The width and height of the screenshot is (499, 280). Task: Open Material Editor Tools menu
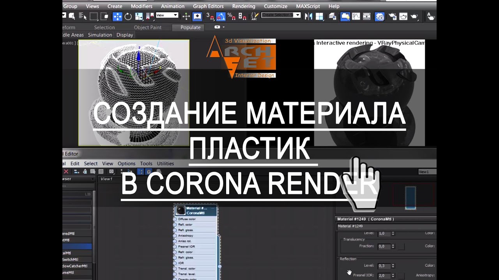point(146,164)
